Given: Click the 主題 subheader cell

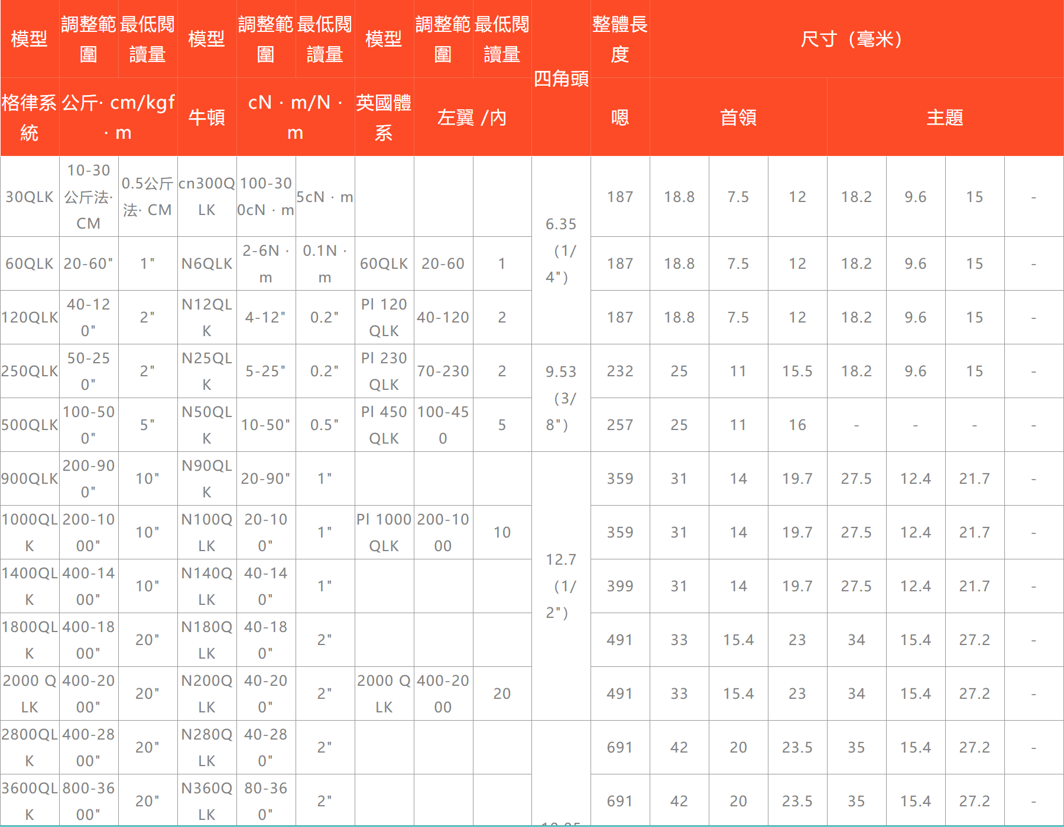Looking at the screenshot, I should point(945,117).
